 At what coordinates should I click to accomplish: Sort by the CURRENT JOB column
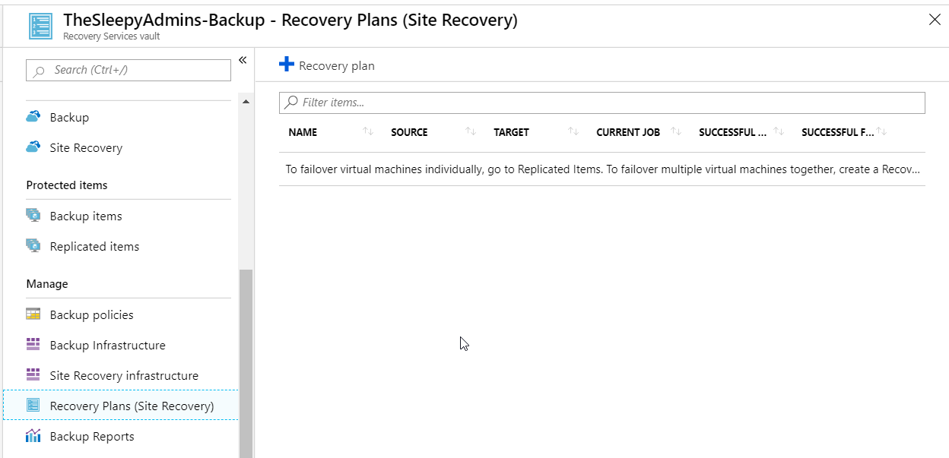676,132
